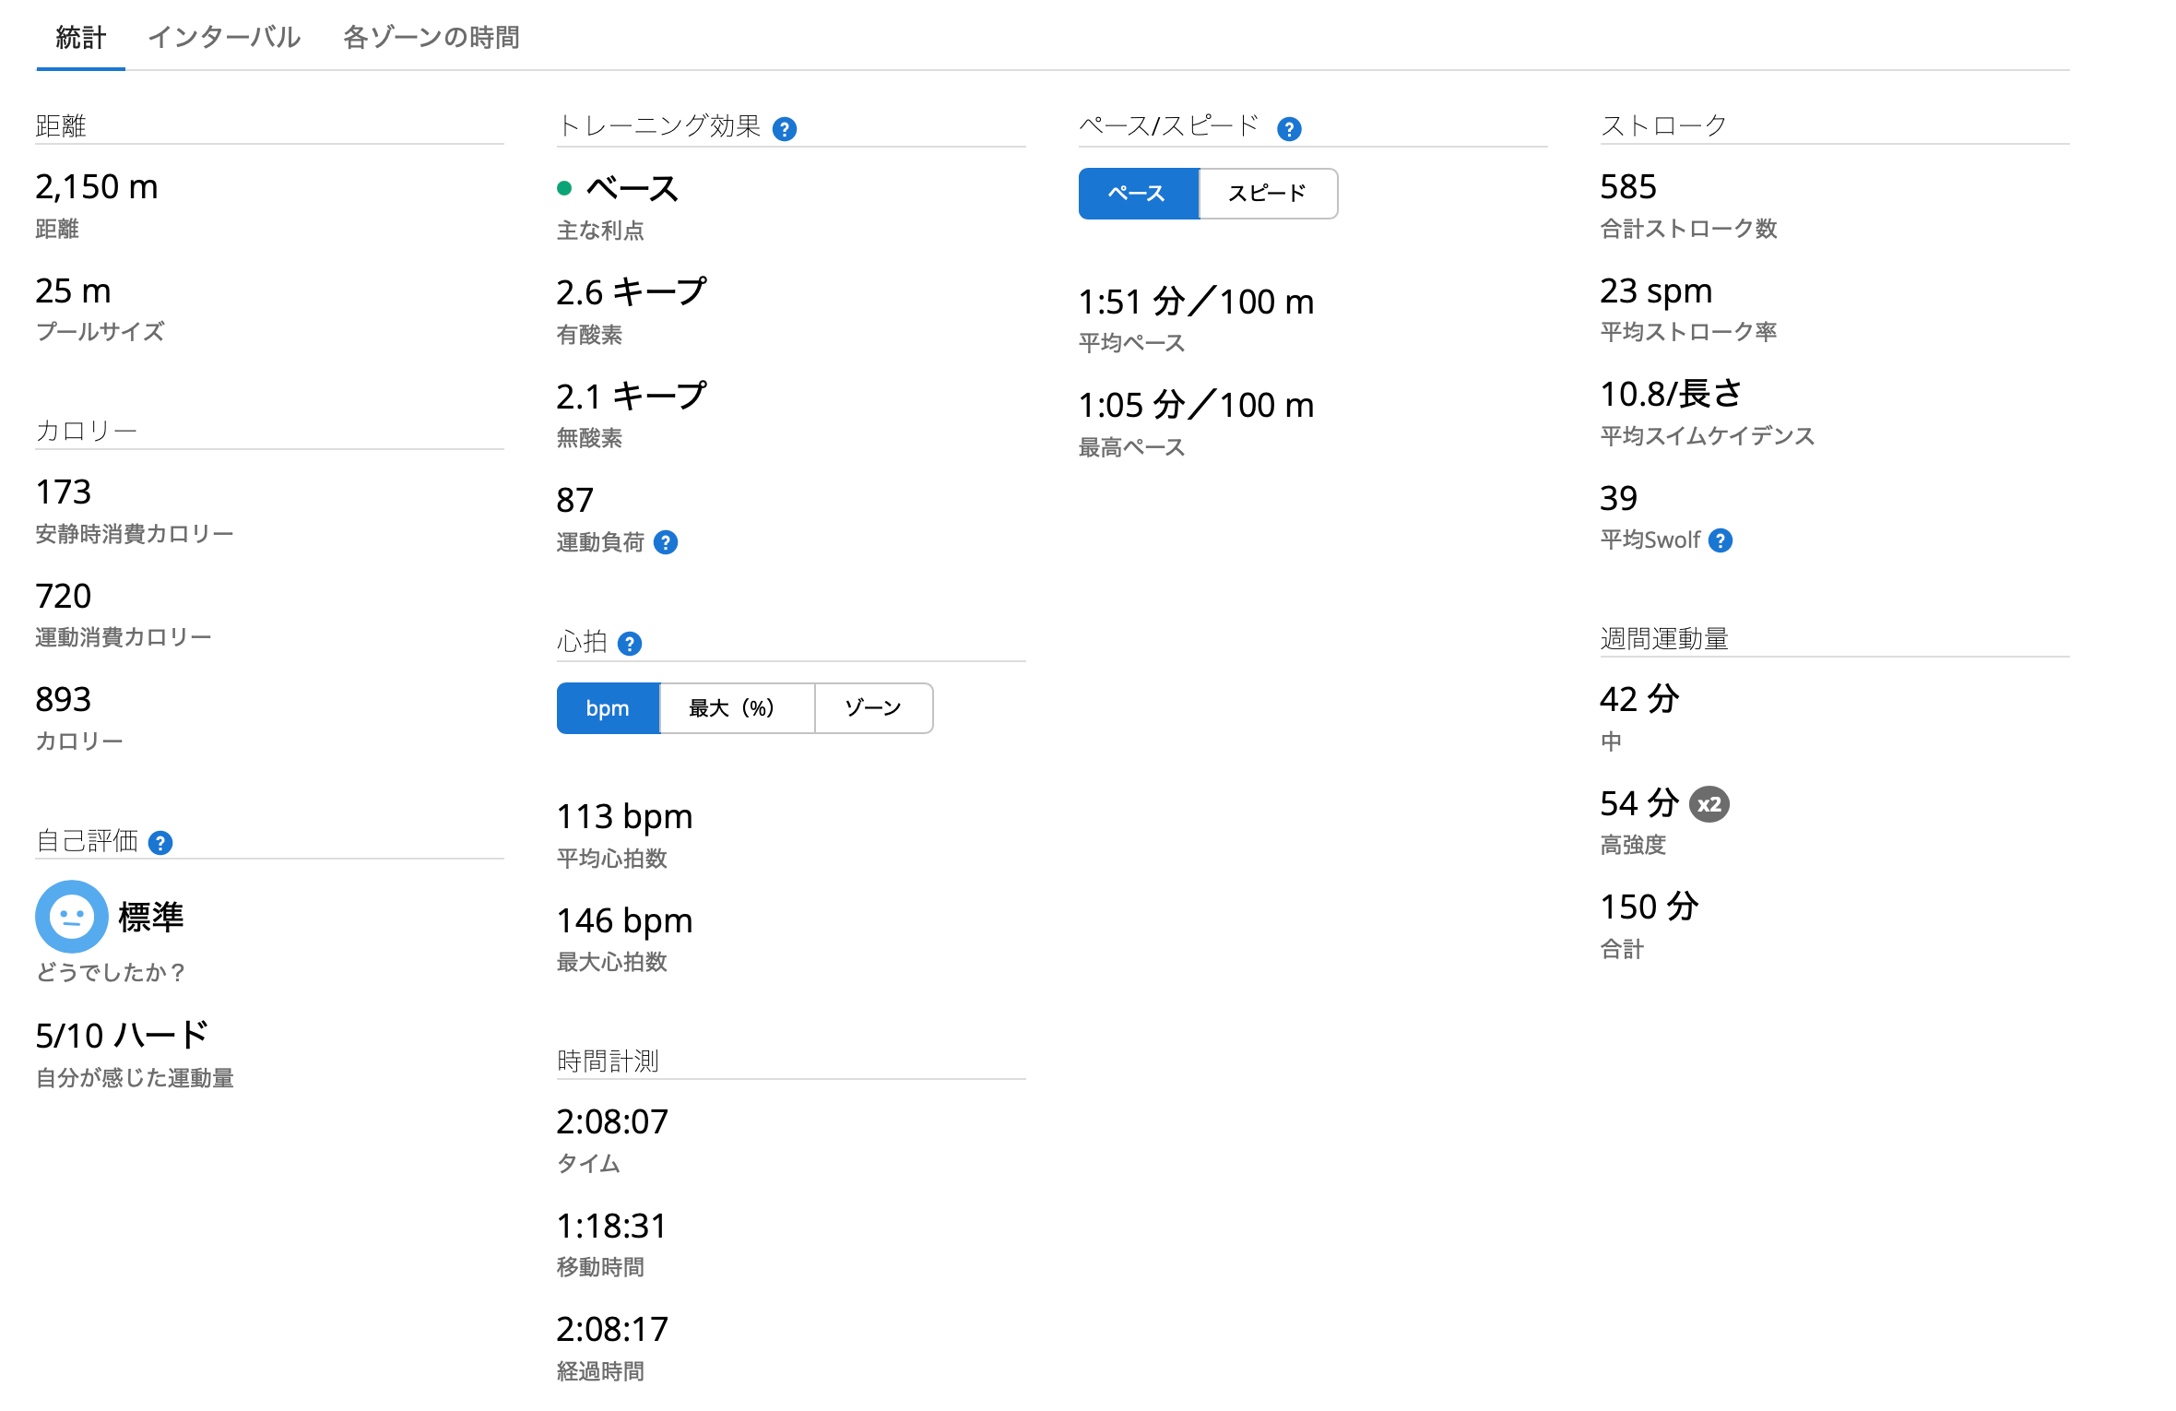Click the ペース/スピード help icon
2176x1411 pixels.
[x=1291, y=128]
